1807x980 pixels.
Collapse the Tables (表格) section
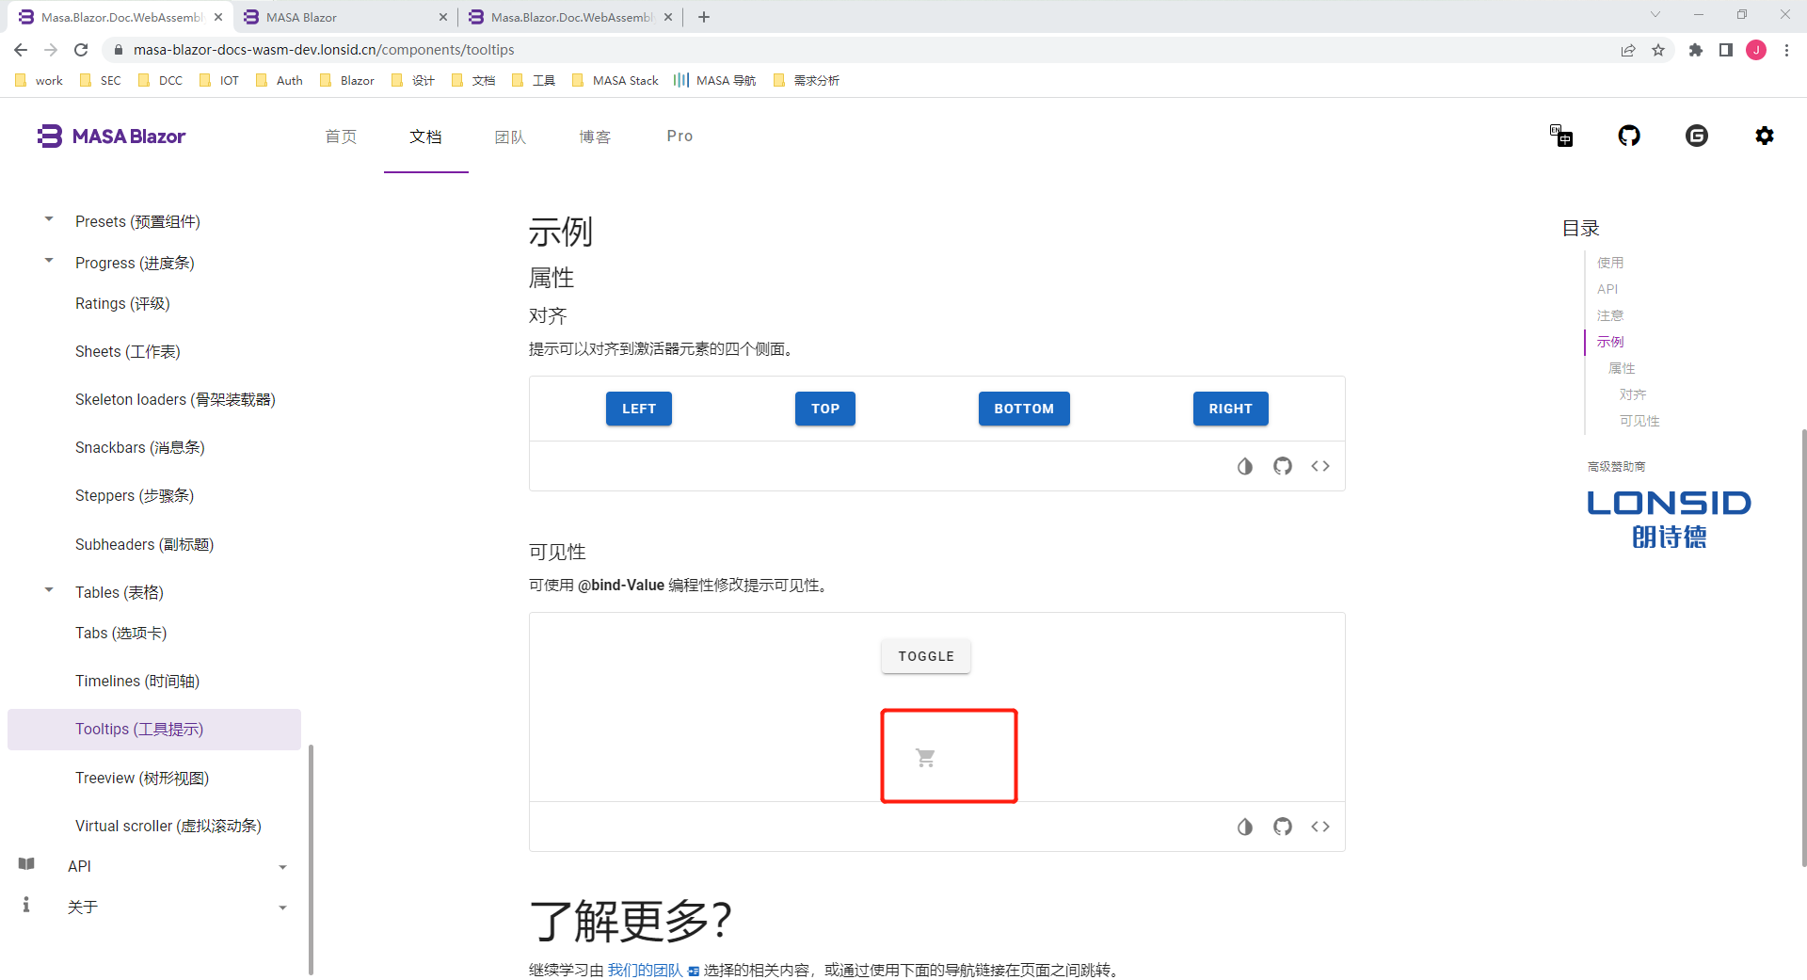[x=48, y=589]
